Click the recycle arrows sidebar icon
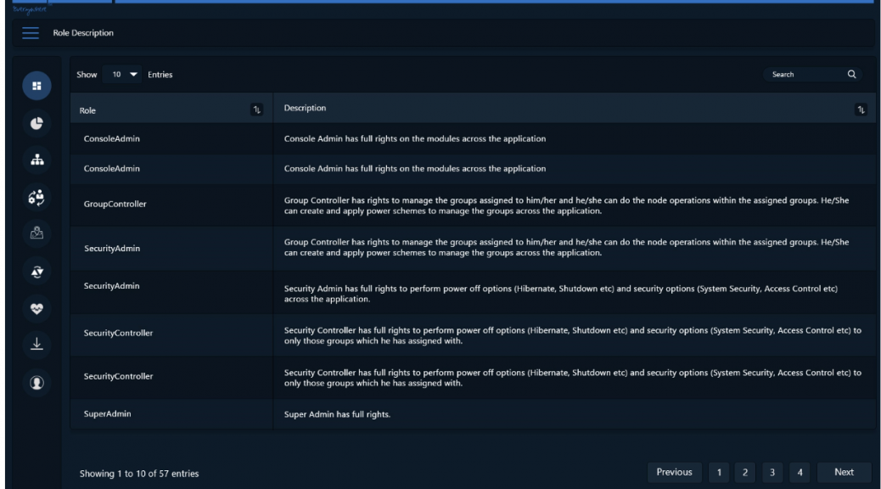The width and height of the screenshot is (881, 489). [x=36, y=272]
